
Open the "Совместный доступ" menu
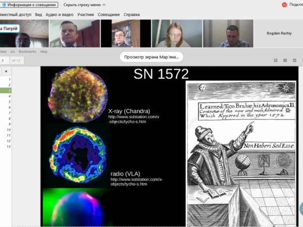pos(14,15)
